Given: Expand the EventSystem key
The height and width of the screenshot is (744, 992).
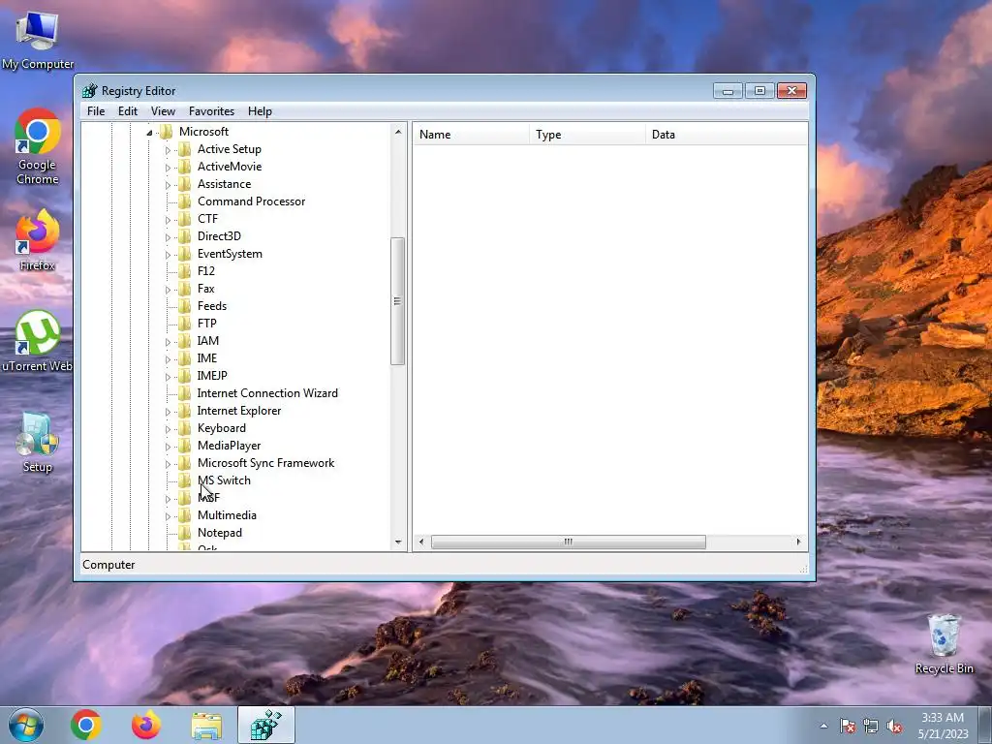Looking at the screenshot, I should pyautogui.click(x=168, y=255).
